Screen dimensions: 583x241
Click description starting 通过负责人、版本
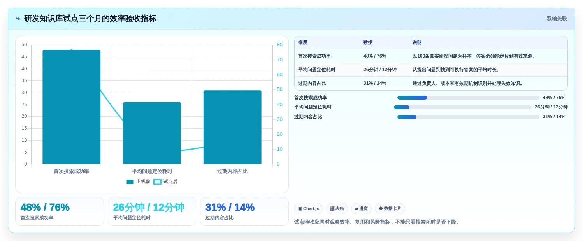469,83
